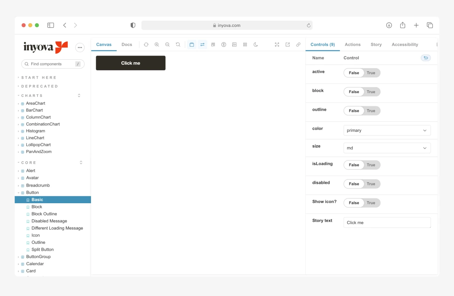454x296 pixels.
Task: Zoom in on the canvas
Action: tap(157, 44)
